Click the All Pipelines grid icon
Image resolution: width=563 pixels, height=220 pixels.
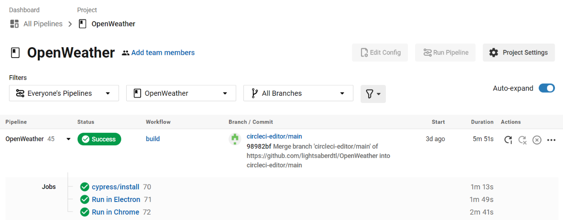pyautogui.click(x=14, y=24)
